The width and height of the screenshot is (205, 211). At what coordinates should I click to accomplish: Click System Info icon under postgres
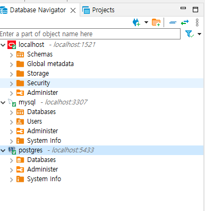[20, 179]
